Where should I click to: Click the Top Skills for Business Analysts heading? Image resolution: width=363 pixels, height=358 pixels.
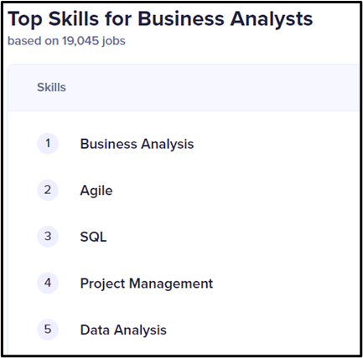click(160, 19)
